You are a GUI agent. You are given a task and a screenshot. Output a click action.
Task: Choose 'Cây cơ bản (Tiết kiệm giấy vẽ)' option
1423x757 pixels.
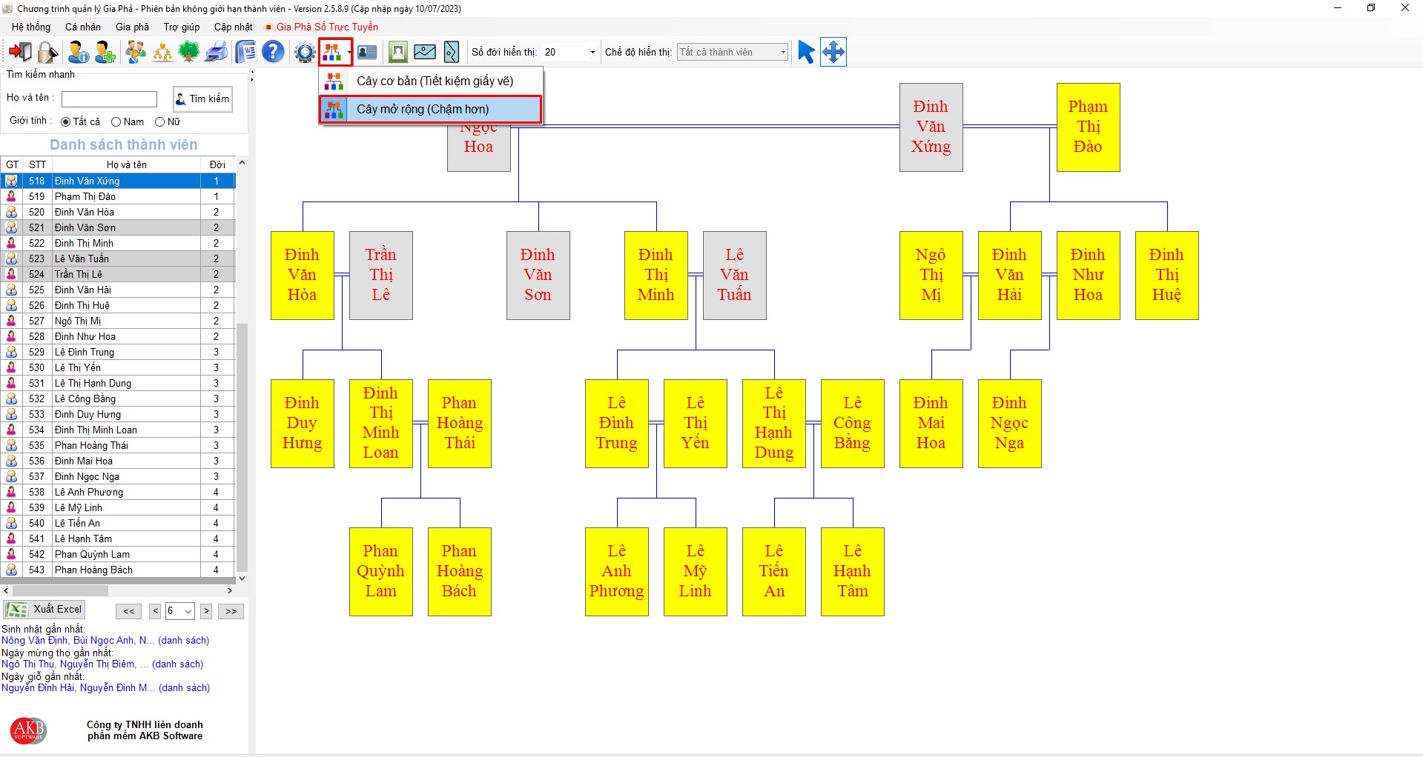[x=431, y=81]
